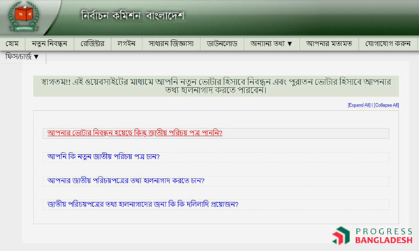This screenshot has width=419, height=251.
Task: Open the লগইন page
Action: (126, 43)
